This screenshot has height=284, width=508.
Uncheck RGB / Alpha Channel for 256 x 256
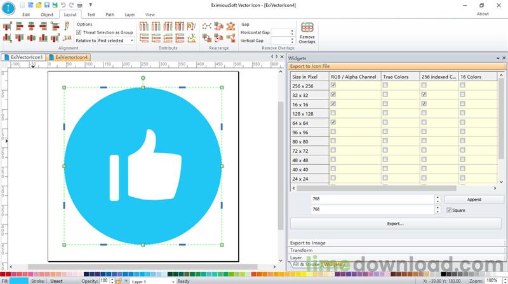point(333,85)
